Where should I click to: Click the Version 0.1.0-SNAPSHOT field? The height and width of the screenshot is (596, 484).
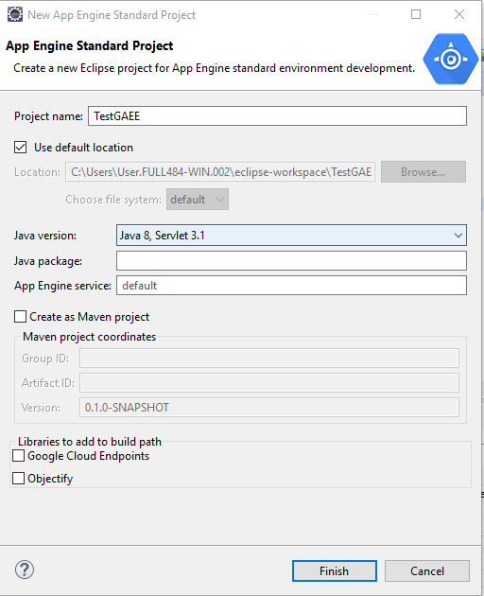click(269, 408)
